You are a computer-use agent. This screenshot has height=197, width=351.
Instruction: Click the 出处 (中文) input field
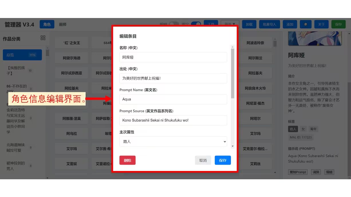tap(173, 78)
